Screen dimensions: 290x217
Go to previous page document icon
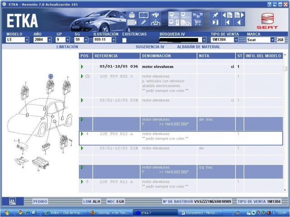coord(227,15)
